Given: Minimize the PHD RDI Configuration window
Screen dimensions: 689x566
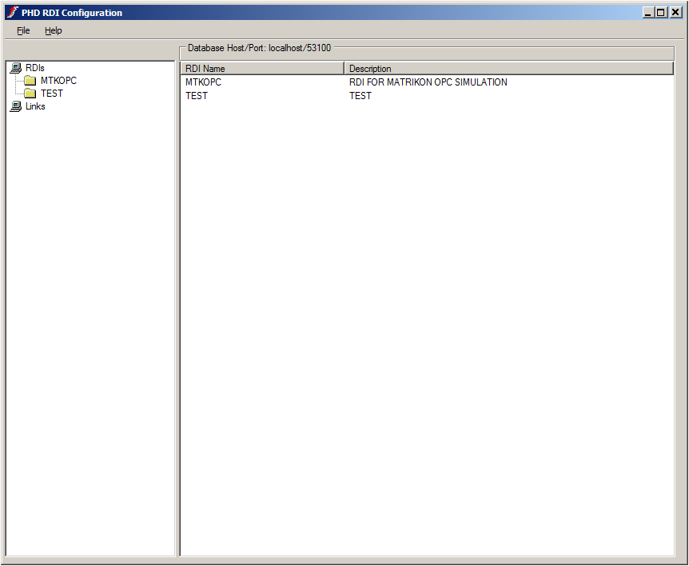Looking at the screenshot, I should point(650,12).
